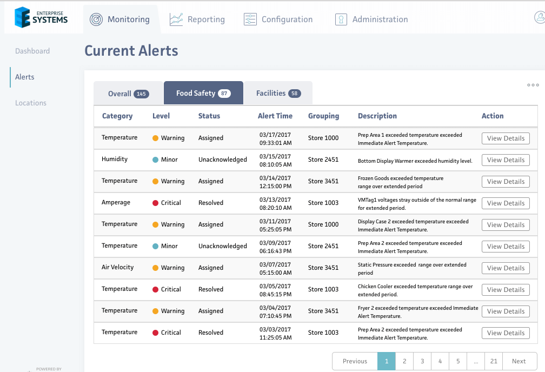Jump to page 21 of alerts

494,361
